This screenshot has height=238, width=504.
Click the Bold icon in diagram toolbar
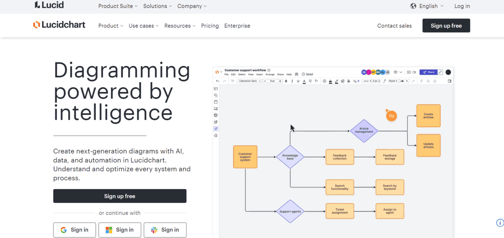click(x=286, y=81)
